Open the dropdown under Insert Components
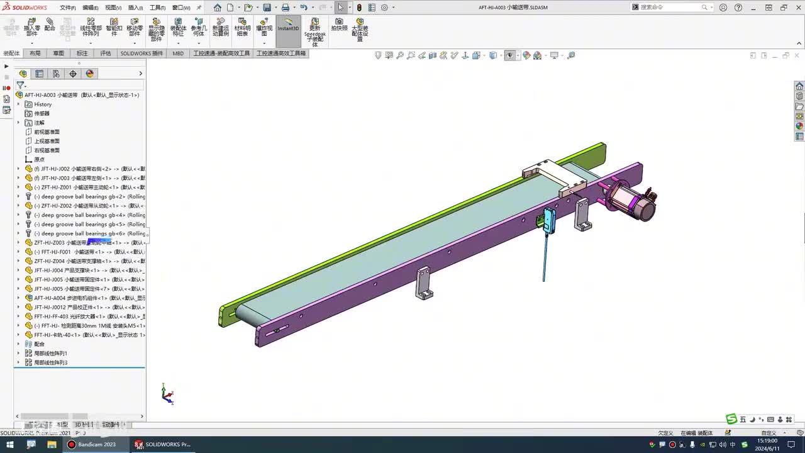Image resolution: width=805 pixels, height=453 pixels. 32,43
